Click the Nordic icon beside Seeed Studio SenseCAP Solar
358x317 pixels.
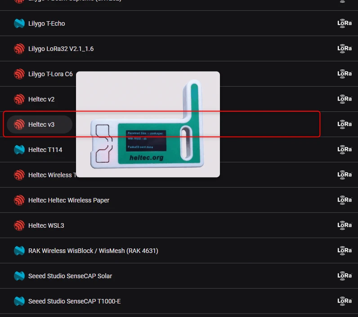[x=19, y=276]
